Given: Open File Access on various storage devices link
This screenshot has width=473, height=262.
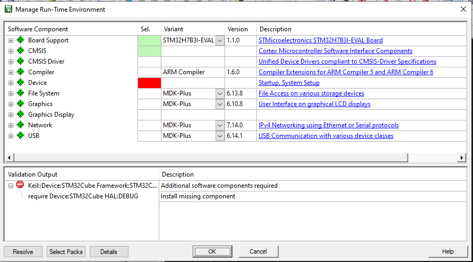Looking at the screenshot, I should tap(311, 93).
